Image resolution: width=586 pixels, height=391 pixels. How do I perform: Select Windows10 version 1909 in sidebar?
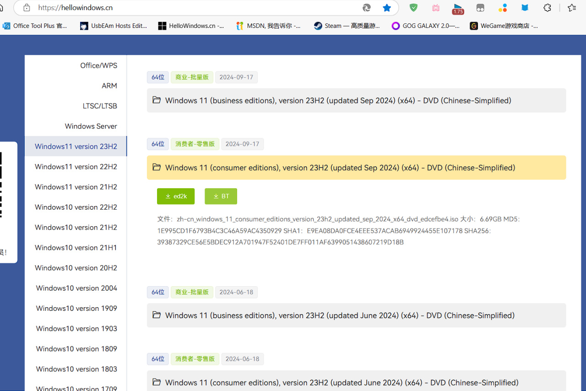76,308
